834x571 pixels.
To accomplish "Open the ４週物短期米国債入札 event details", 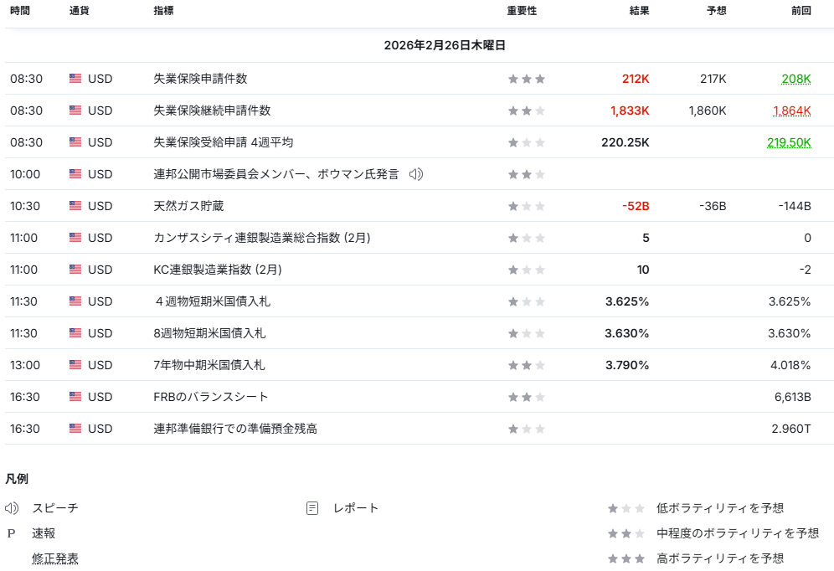I will pos(212,301).
